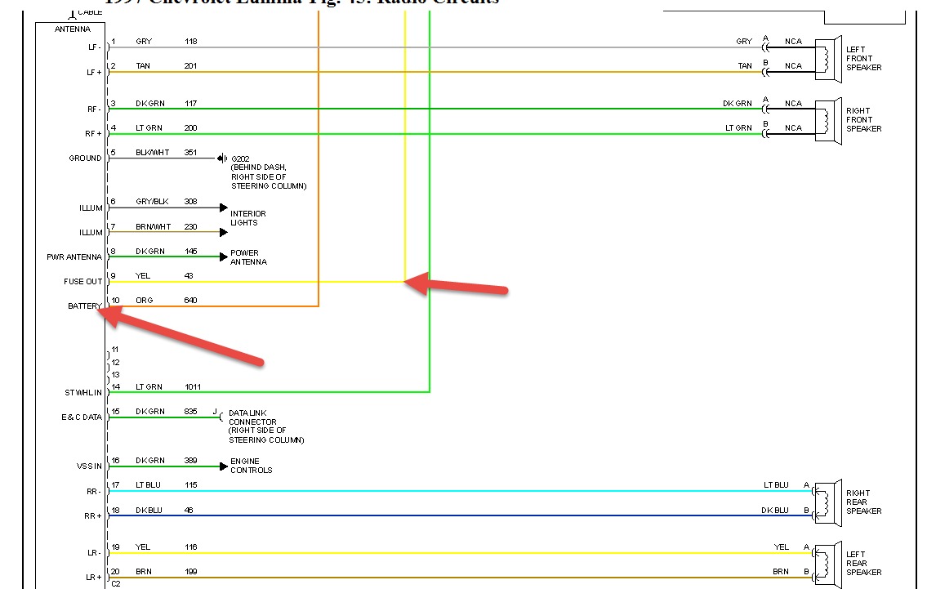Click the C2 connector label at bottom
The width and height of the screenshot is (927, 589).
click(116, 583)
